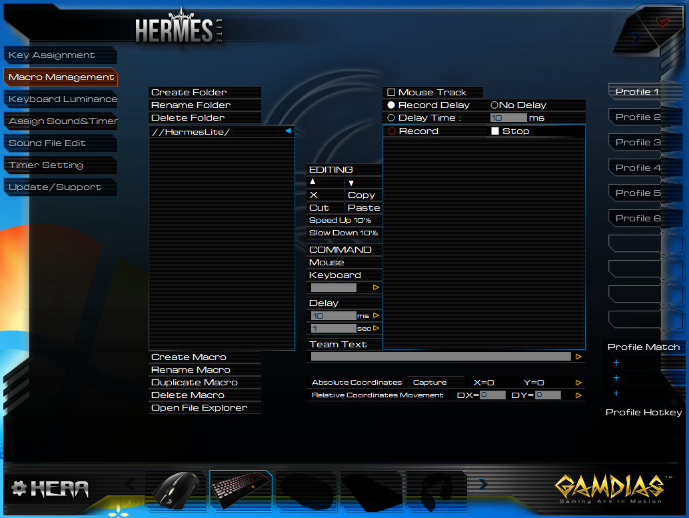Click the yellow arrow beside the Team Text field
This screenshot has height=518, width=689.
[x=577, y=356]
